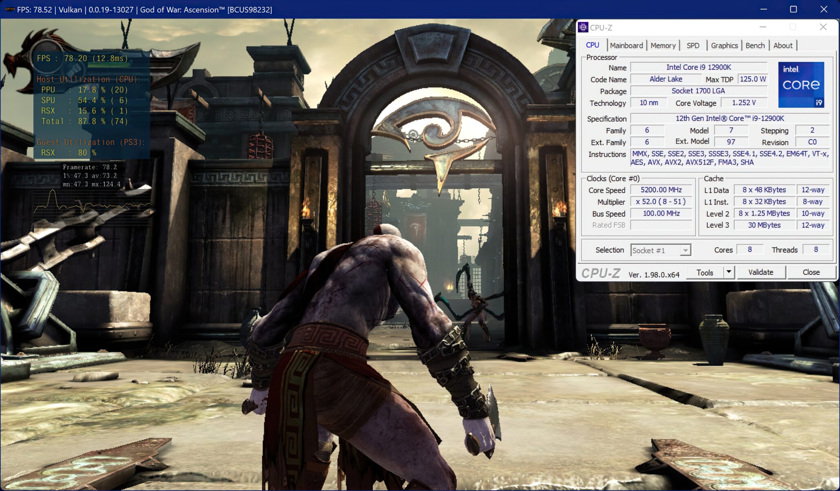The height and width of the screenshot is (491, 840).
Task: Click the Tools button
Action: click(705, 272)
